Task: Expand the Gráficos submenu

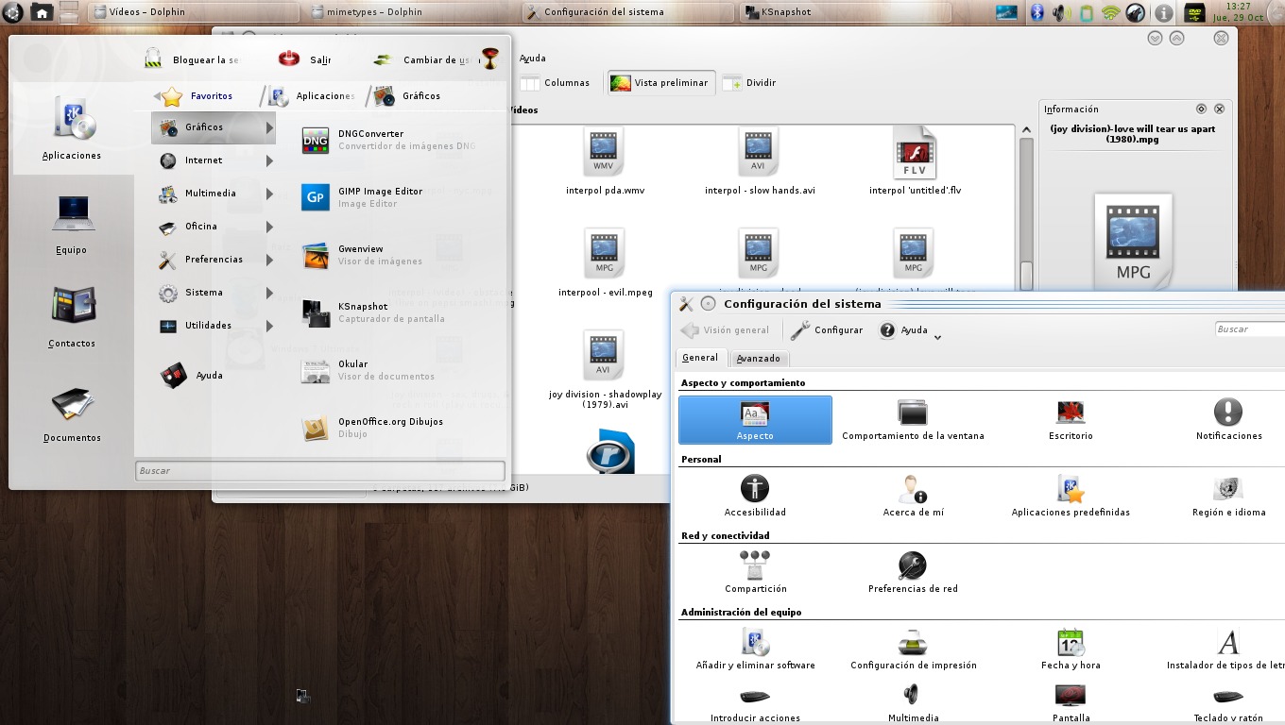Action: click(x=214, y=127)
